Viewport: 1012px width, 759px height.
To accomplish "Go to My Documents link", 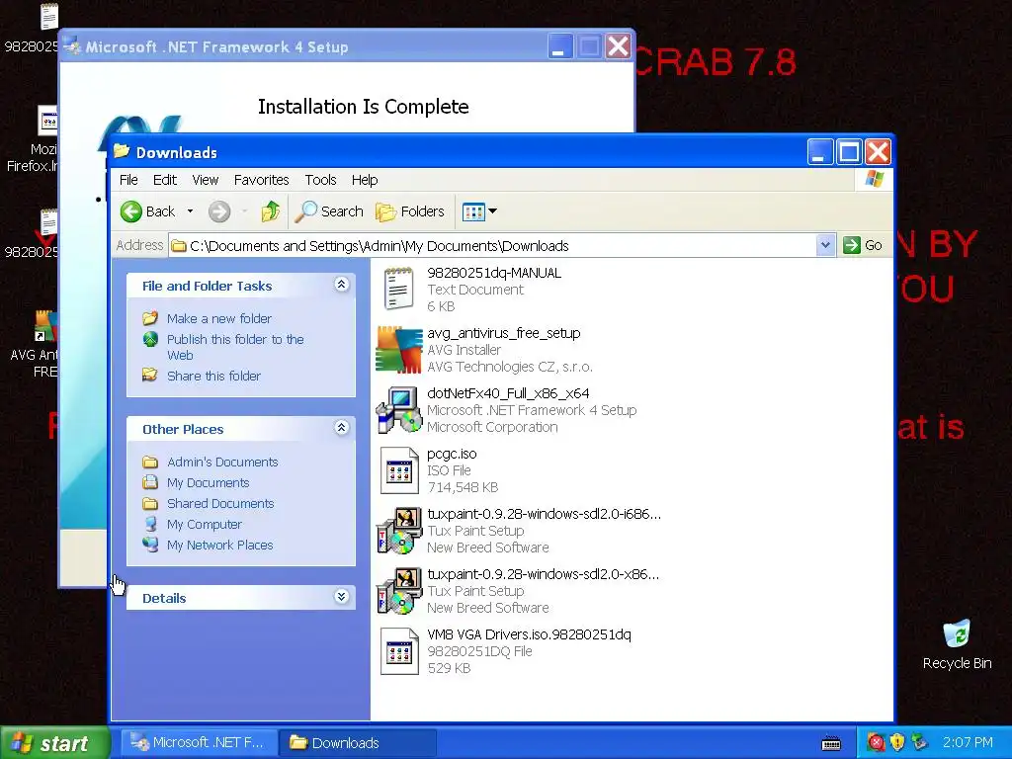I will 208,482.
